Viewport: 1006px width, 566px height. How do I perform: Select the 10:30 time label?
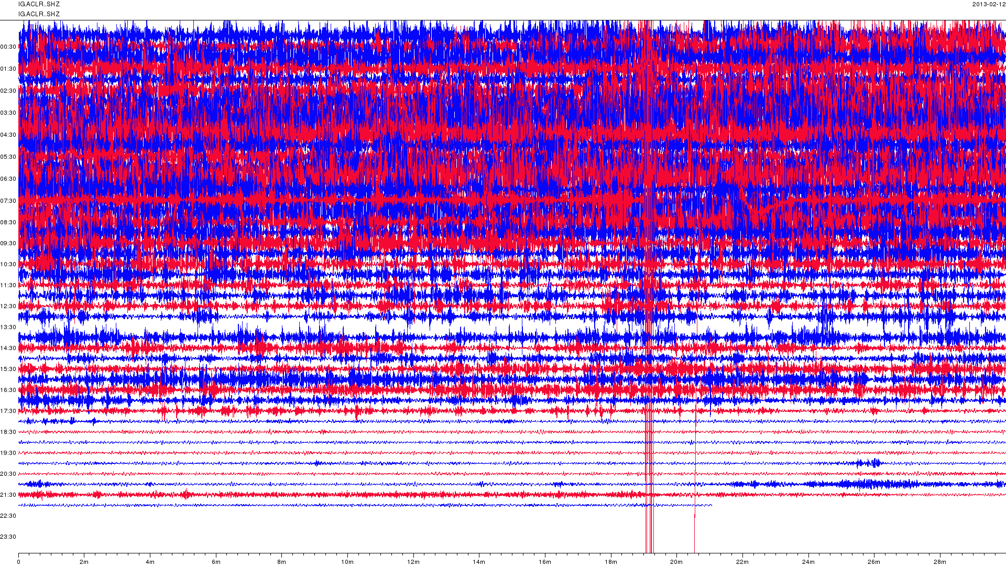(8, 265)
